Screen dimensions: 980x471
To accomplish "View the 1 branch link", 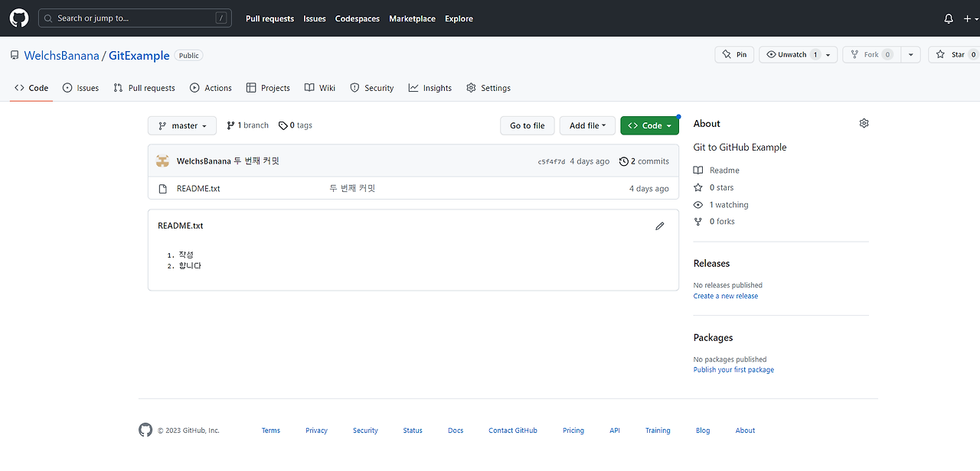I will pos(248,125).
